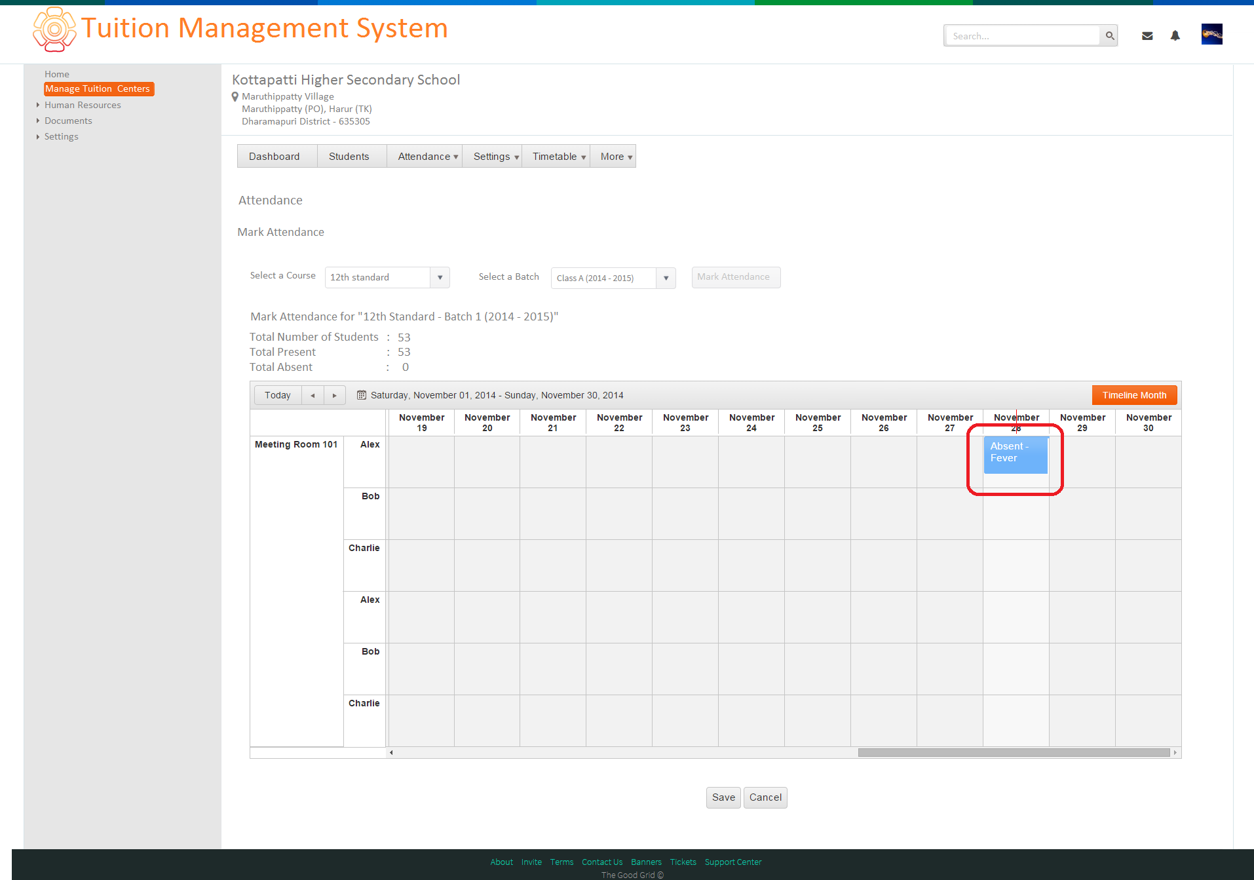Click the scrollbar left arrow
This screenshot has height=880, width=1254.
pyautogui.click(x=391, y=752)
